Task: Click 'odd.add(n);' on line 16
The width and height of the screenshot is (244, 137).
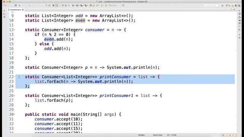Action: coord(57,49)
